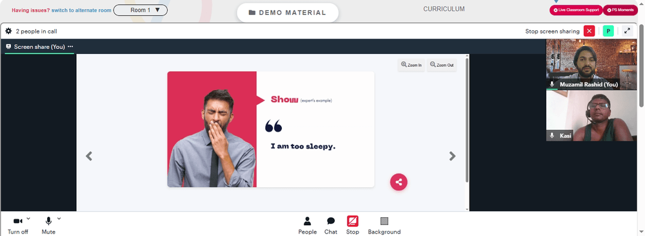
Task: Click the '2 people in call' text
Action: [36, 32]
